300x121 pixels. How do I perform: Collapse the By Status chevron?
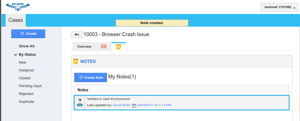tap(16, 55)
